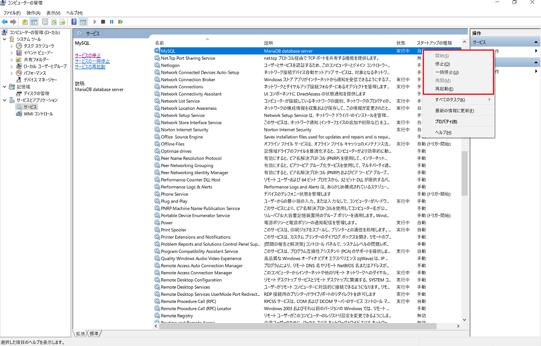Viewport: 541px width, 346px height.
Task: Open Properties via toolbar icon
Action: click(45, 22)
